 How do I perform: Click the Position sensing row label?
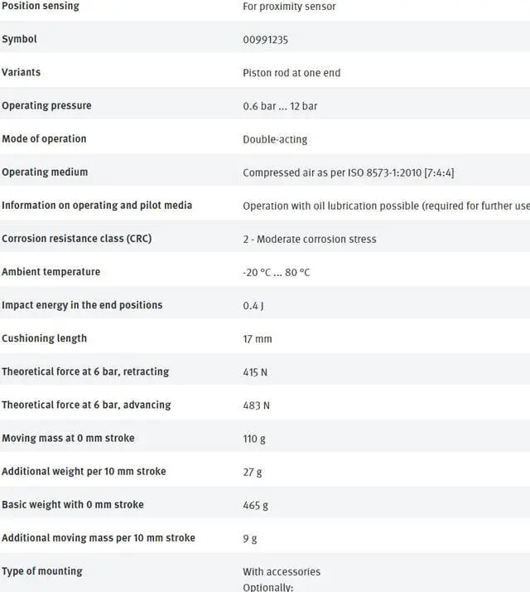[x=41, y=6]
